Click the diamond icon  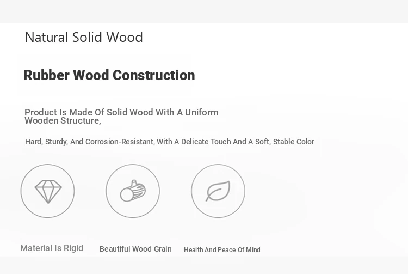click(x=48, y=191)
